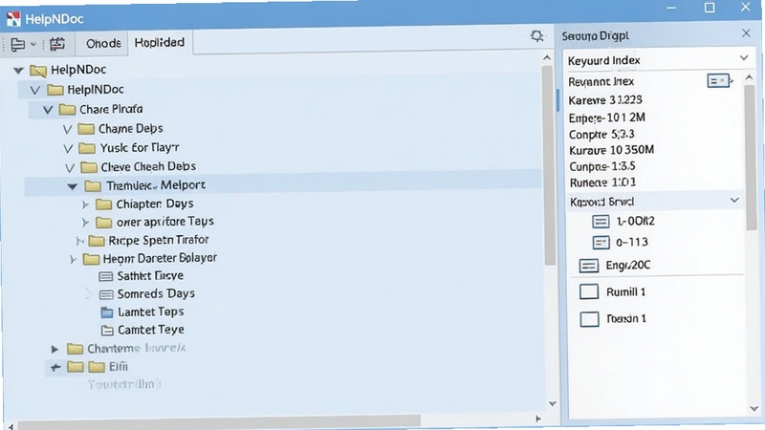Select the Somreds Days topic
This screenshot has width=765, height=430.
[x=156, y=294]
